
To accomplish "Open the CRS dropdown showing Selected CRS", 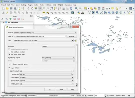I will [43, 40].
